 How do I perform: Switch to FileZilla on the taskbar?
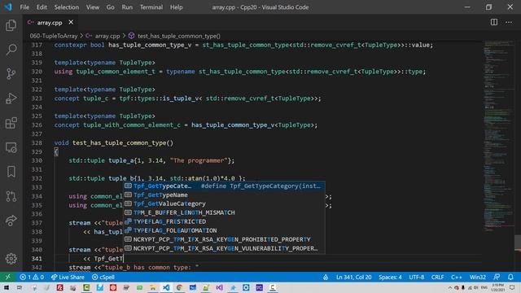tap(59, 287)
